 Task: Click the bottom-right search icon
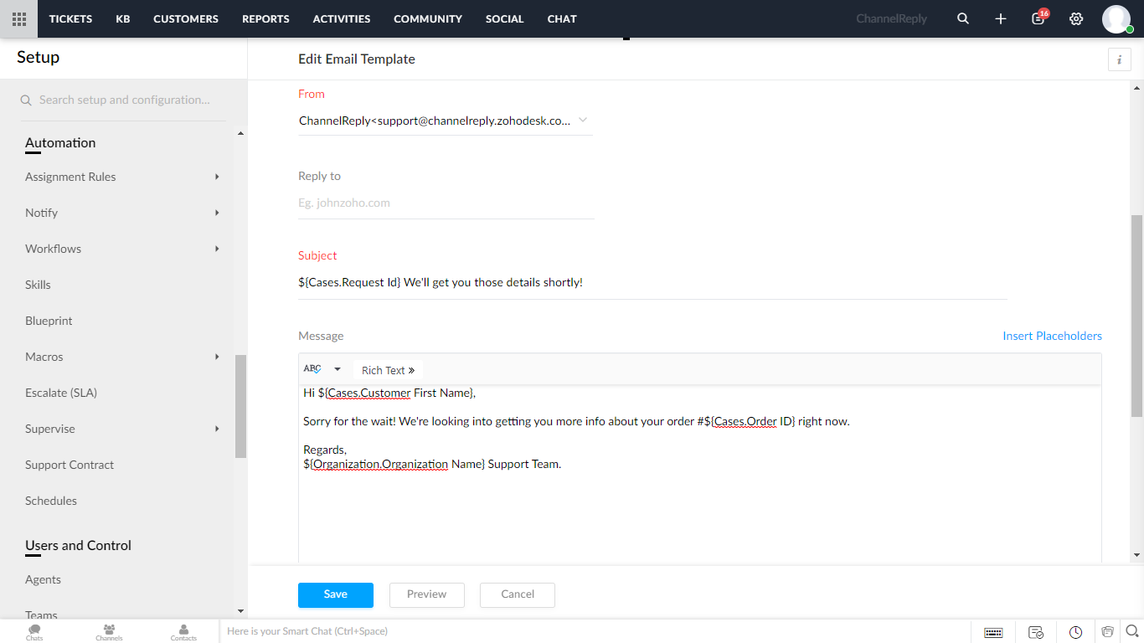point(1132,631)
